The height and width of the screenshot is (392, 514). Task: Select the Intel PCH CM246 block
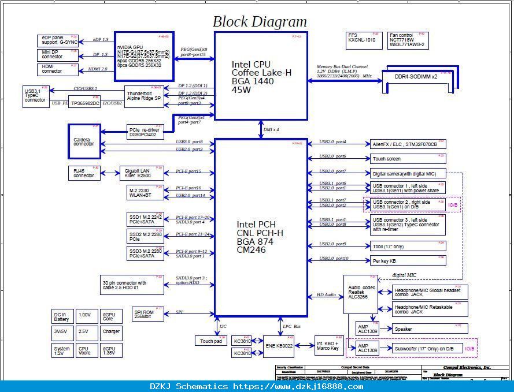(261, 227)
